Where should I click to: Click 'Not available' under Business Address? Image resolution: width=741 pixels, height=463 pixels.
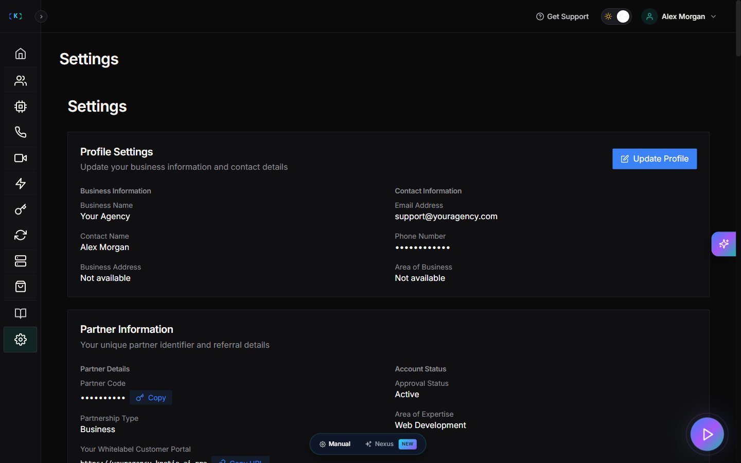coord(105,278)
